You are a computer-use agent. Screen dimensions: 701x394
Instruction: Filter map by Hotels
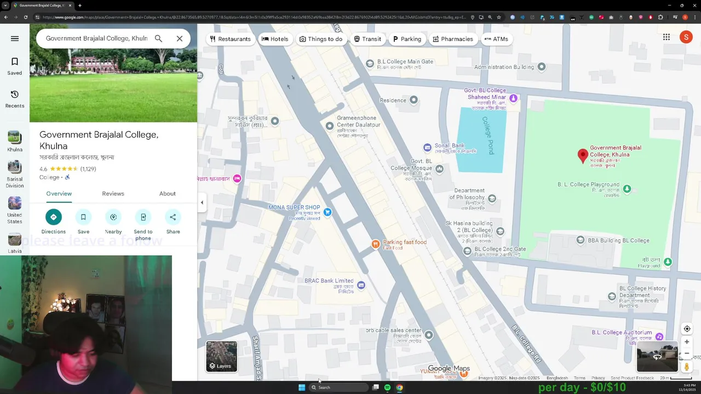(275, 39)
